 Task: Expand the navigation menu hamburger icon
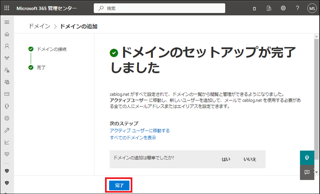click(x=7, y=22)
